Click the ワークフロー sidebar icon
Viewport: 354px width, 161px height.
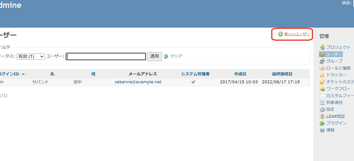[322, 89]
